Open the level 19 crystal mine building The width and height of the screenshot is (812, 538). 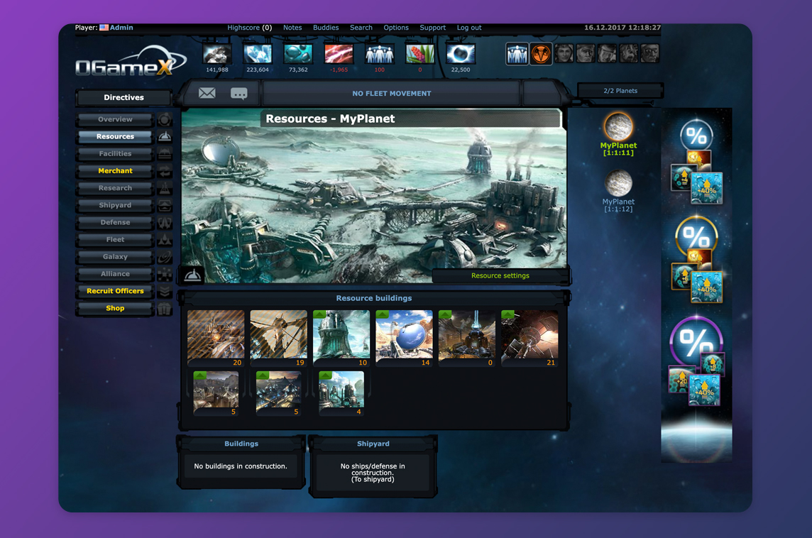point(279,338)
